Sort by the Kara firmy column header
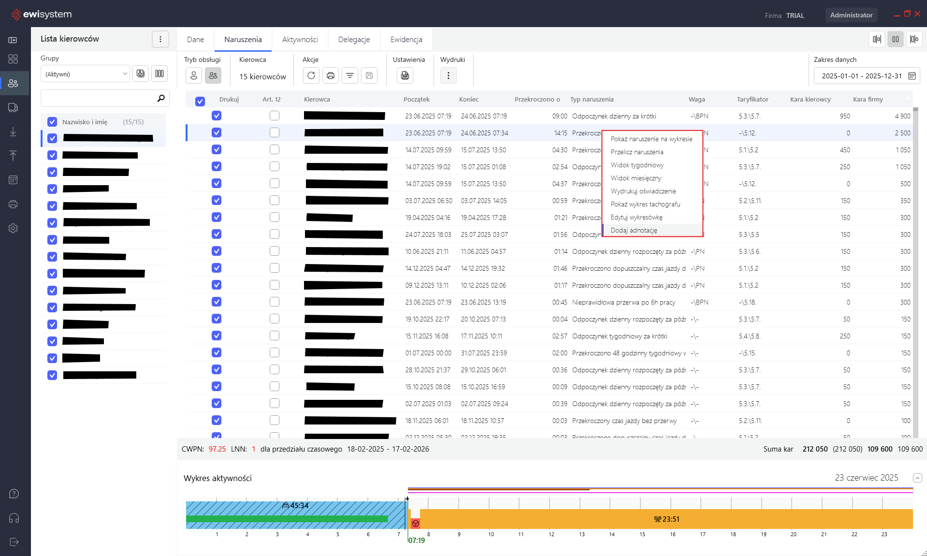Screen dimensions: 927x556 868,99
